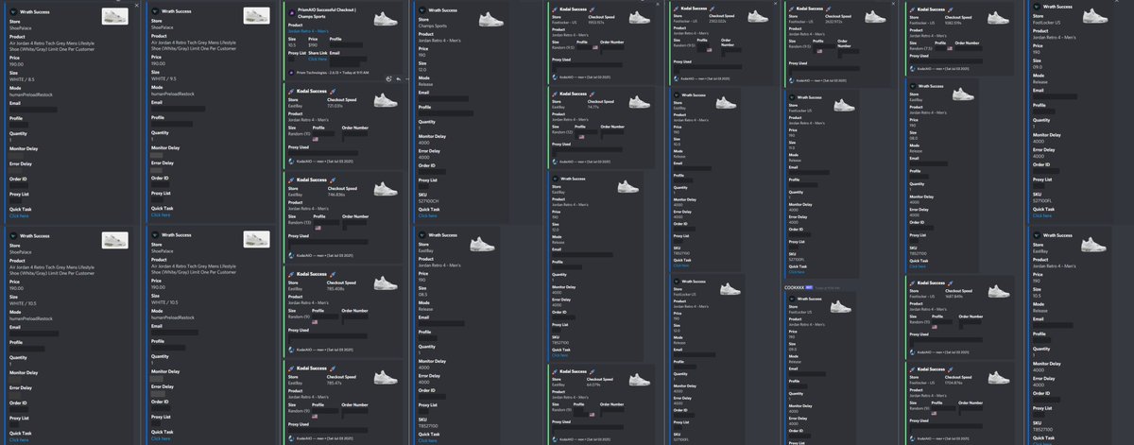Open the Quick Task 'Click here' link in the WHITE / 8.5 card
The image size is (1134, 445).
tap(19, 215)
